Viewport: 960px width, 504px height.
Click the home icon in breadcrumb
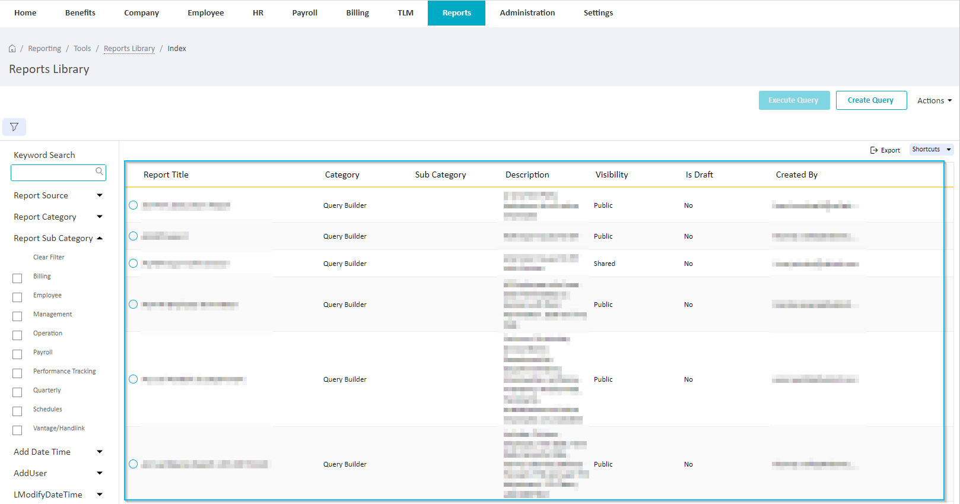[12, 49]
